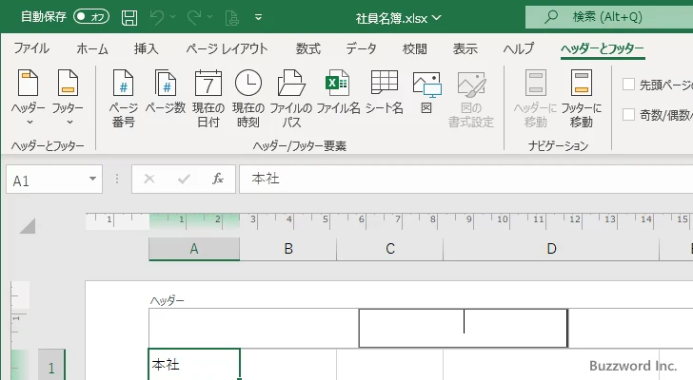Select column A header
The image size is (693, 380).
pos(194,249)
